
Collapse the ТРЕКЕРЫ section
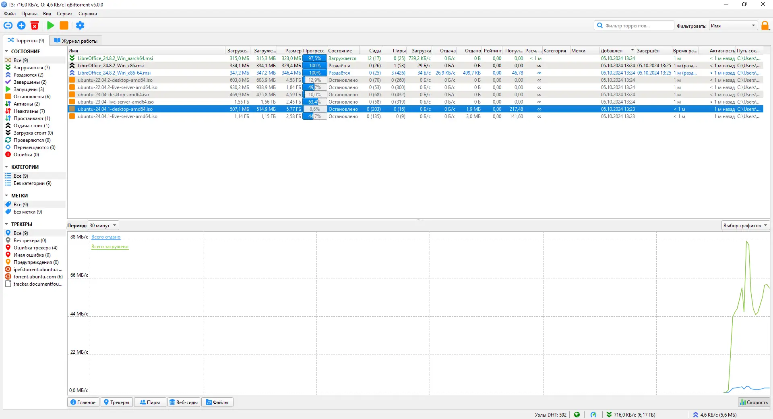point(6,224)
